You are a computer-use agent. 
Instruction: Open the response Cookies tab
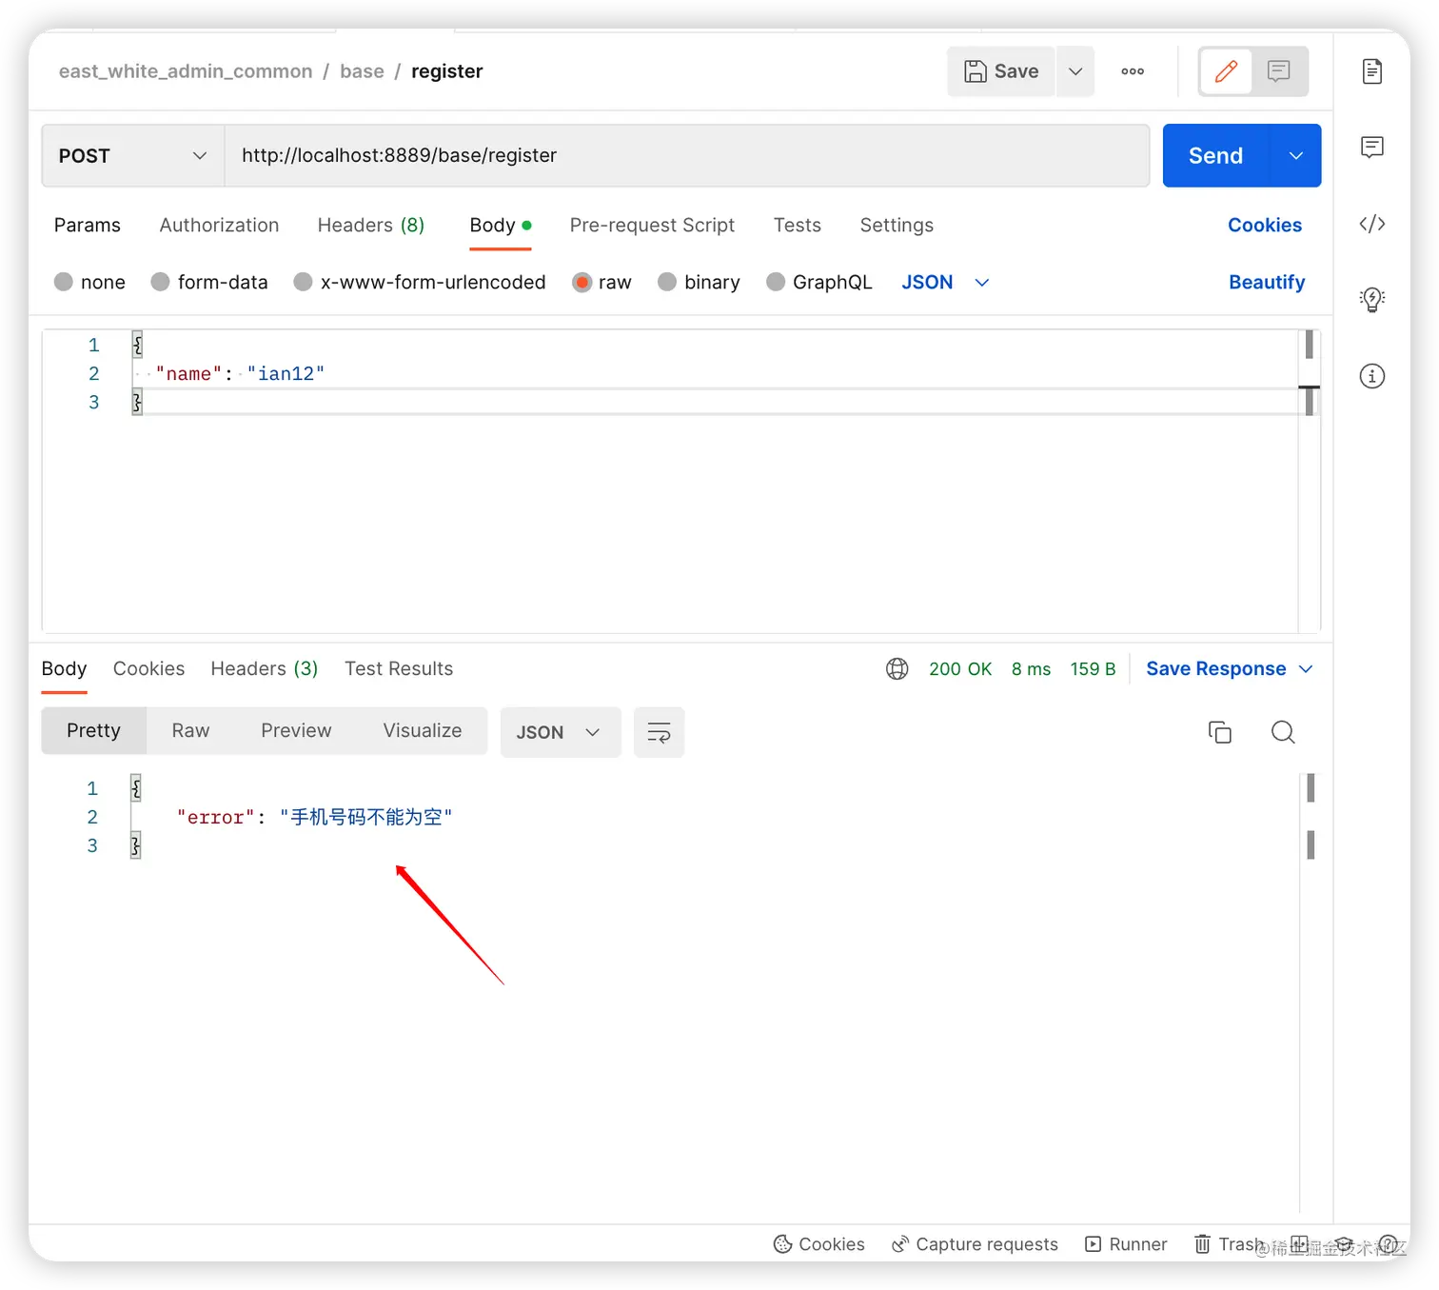pyautogui.click(x=148, y=669)
